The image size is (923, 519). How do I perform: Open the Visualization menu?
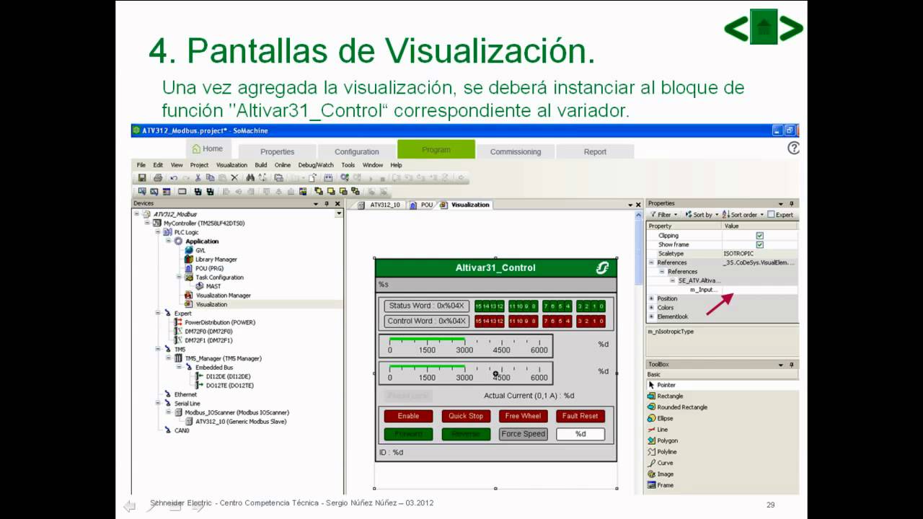point(231,165)
